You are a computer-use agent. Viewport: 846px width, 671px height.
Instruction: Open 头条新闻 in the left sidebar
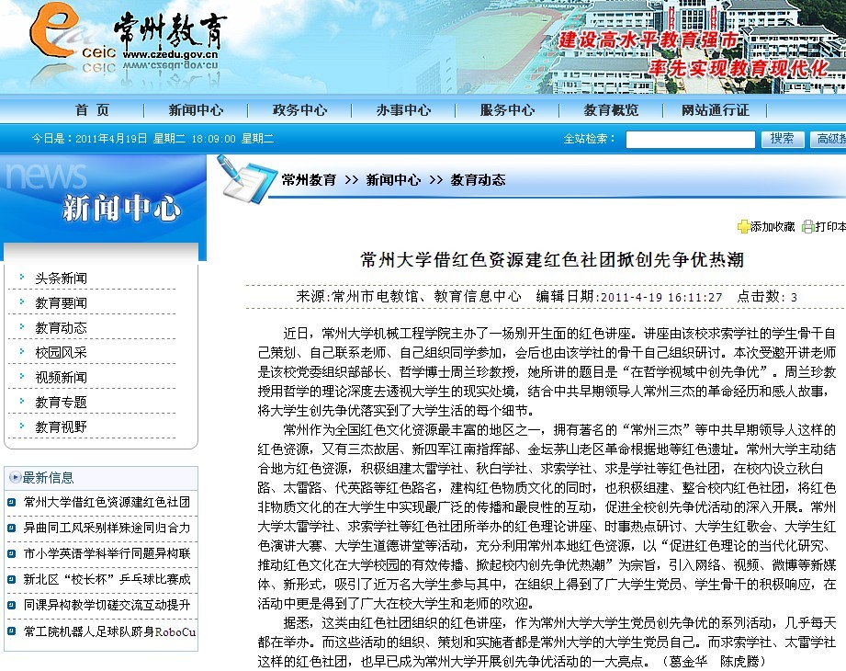62,278
